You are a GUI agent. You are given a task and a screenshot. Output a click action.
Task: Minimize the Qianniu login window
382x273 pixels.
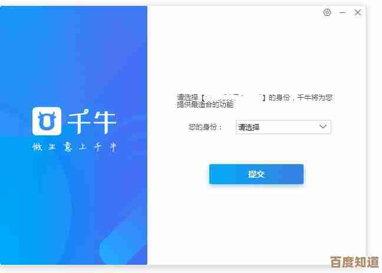[343, 12]
